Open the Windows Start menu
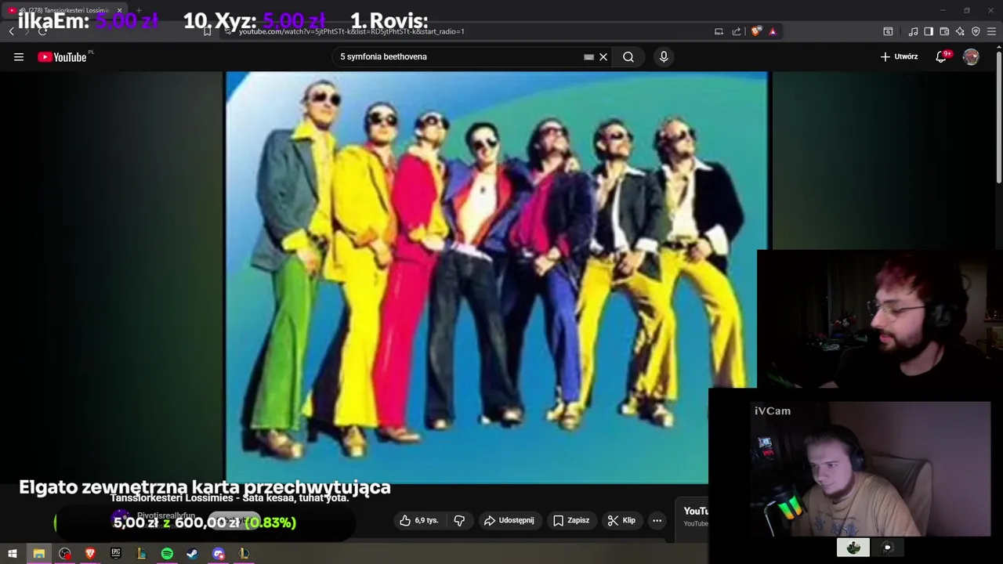Screen dimensions: 1003x564 tap(13, 553)
